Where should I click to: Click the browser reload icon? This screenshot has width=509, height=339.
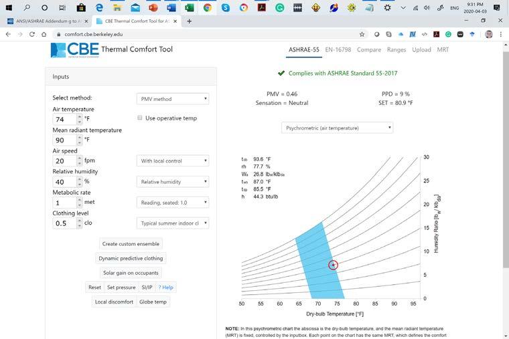pos(32,34)
